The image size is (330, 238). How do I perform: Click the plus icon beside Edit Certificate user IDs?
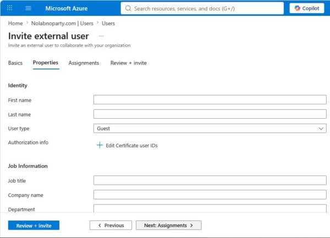[100, 145]
